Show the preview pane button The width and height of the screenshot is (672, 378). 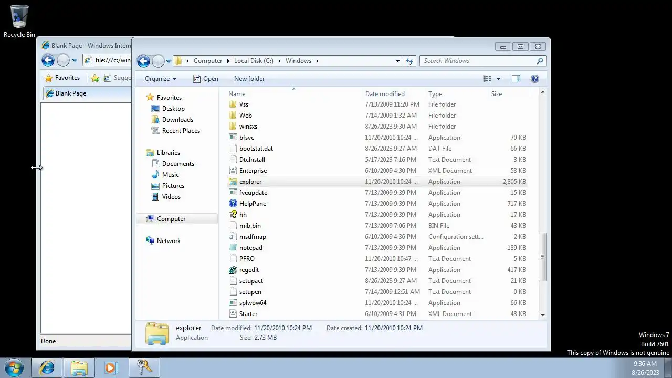point(516,79)
